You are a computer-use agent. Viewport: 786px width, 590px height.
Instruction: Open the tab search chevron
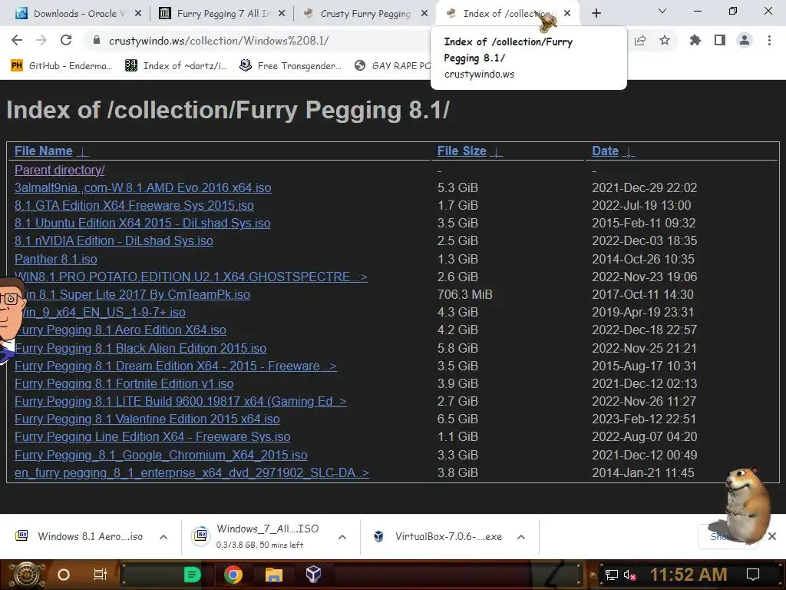[x=662, y=11]
